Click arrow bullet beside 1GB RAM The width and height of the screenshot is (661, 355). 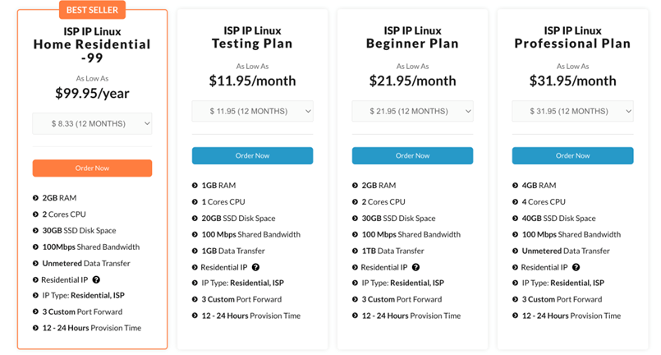195,186
